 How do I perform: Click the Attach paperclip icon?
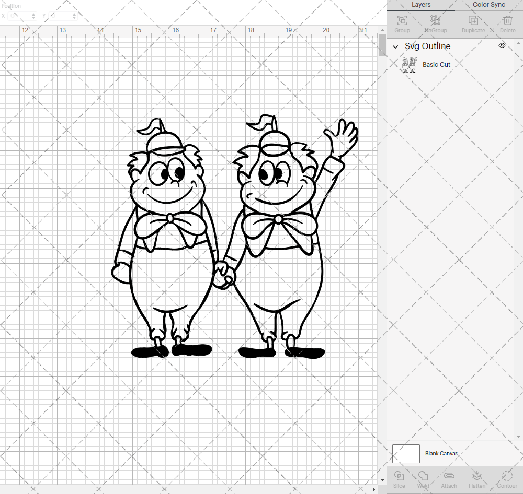pyautogui.click(x=449, y=476)
